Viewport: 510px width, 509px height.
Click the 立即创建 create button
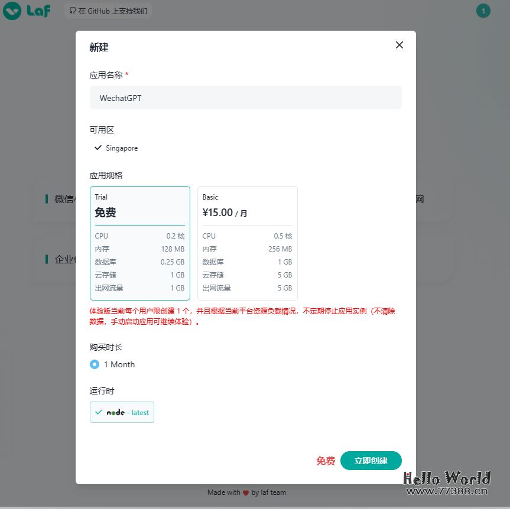click(371, 461)
